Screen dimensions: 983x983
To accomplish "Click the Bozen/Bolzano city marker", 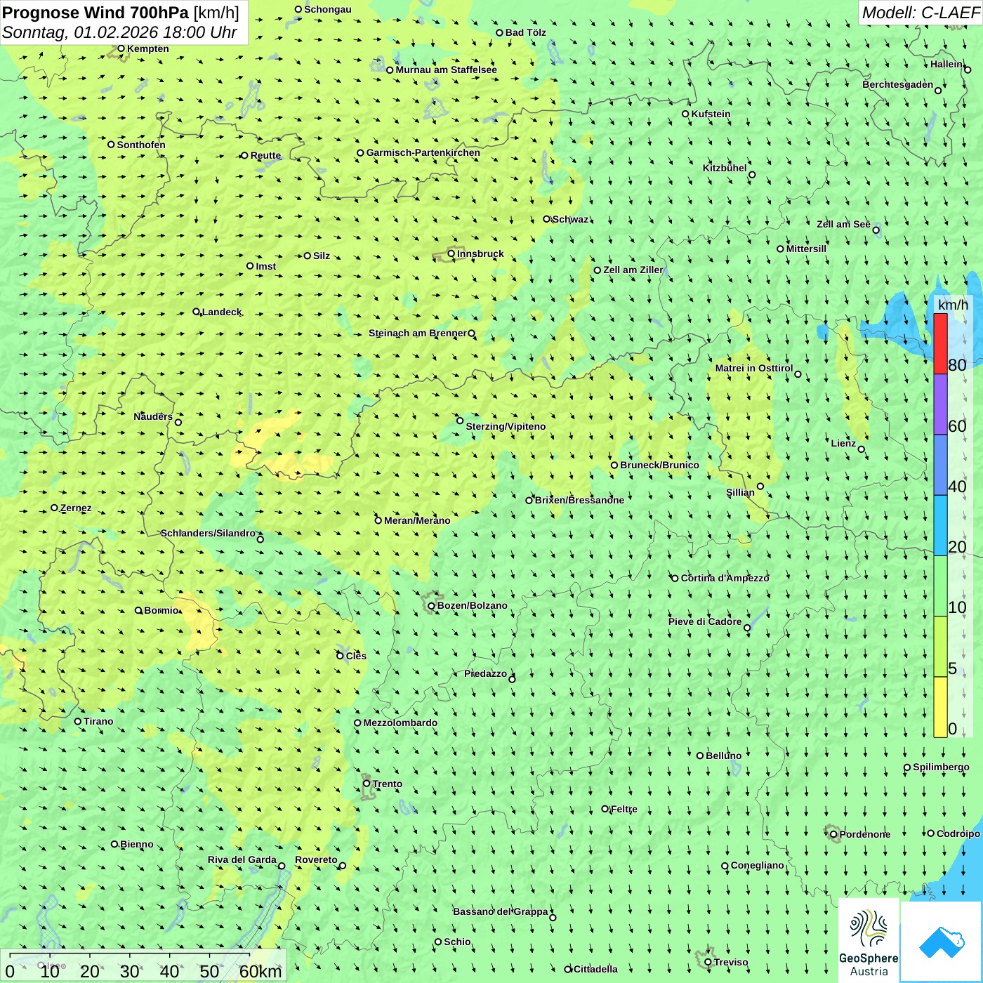I will [x=432, y=606].
